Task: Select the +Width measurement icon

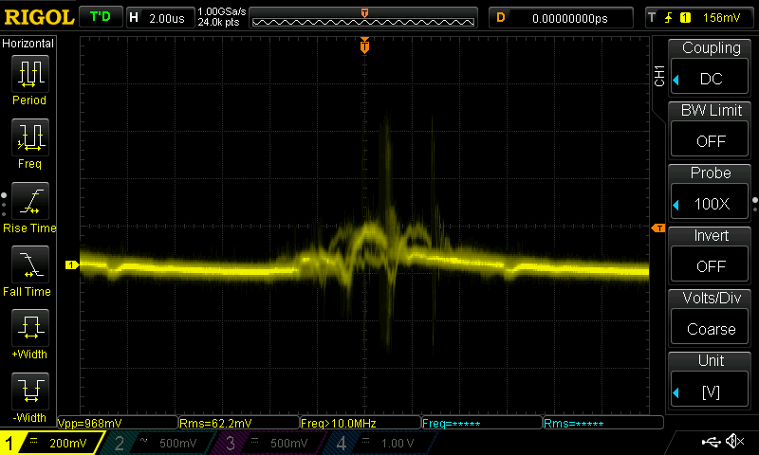Action: point(30,327)
